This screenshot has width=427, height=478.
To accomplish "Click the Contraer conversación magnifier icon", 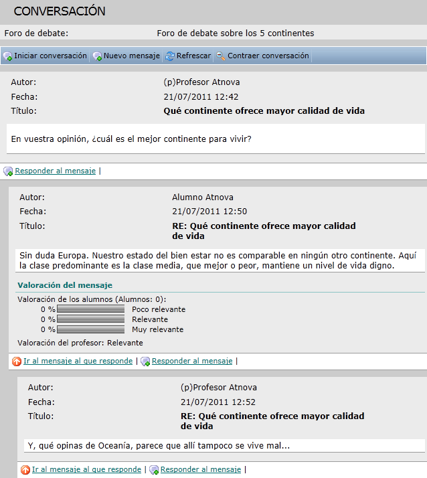I will [221, 56].
